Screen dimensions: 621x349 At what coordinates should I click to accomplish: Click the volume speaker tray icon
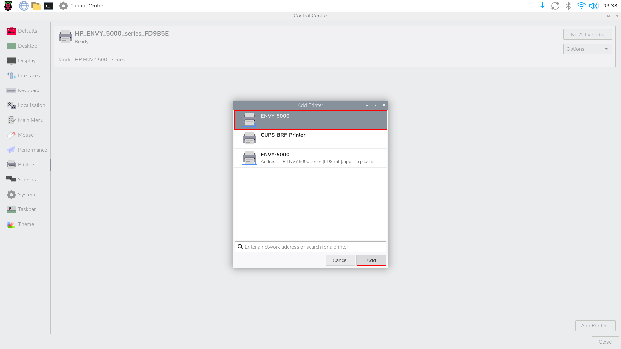(594, 6)
